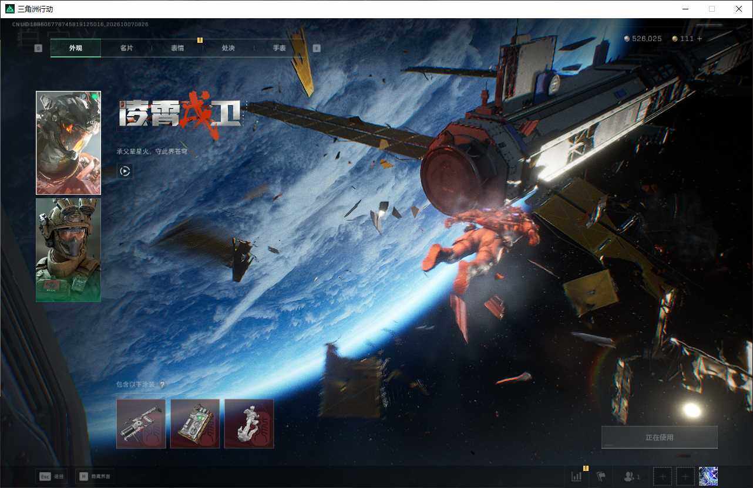Open the 表情 tab
The image size is (753, 488).
pos(177,48)
